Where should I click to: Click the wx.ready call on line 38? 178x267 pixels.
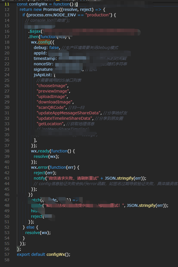coord(40,151)
